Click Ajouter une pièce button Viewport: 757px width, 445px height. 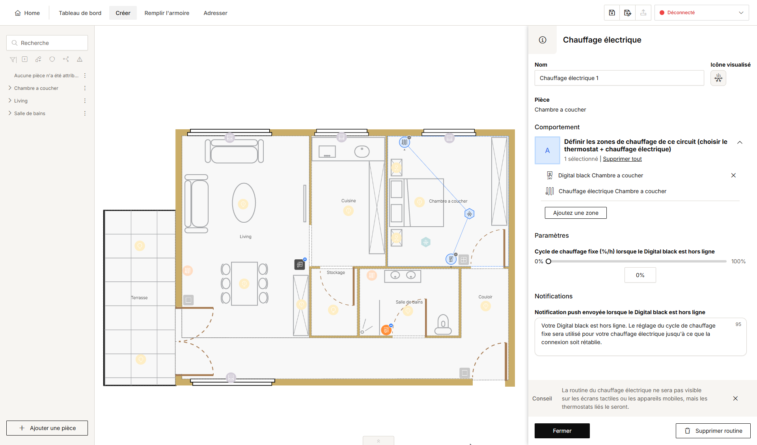pyautogui.click(x=47, y=428)
